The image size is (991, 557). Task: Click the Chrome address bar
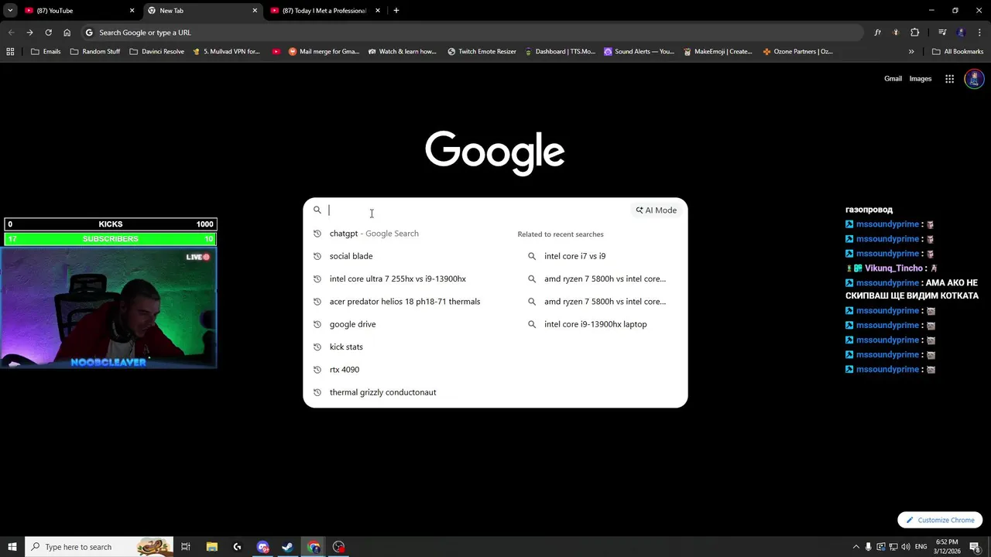click(x=472, y=32)
